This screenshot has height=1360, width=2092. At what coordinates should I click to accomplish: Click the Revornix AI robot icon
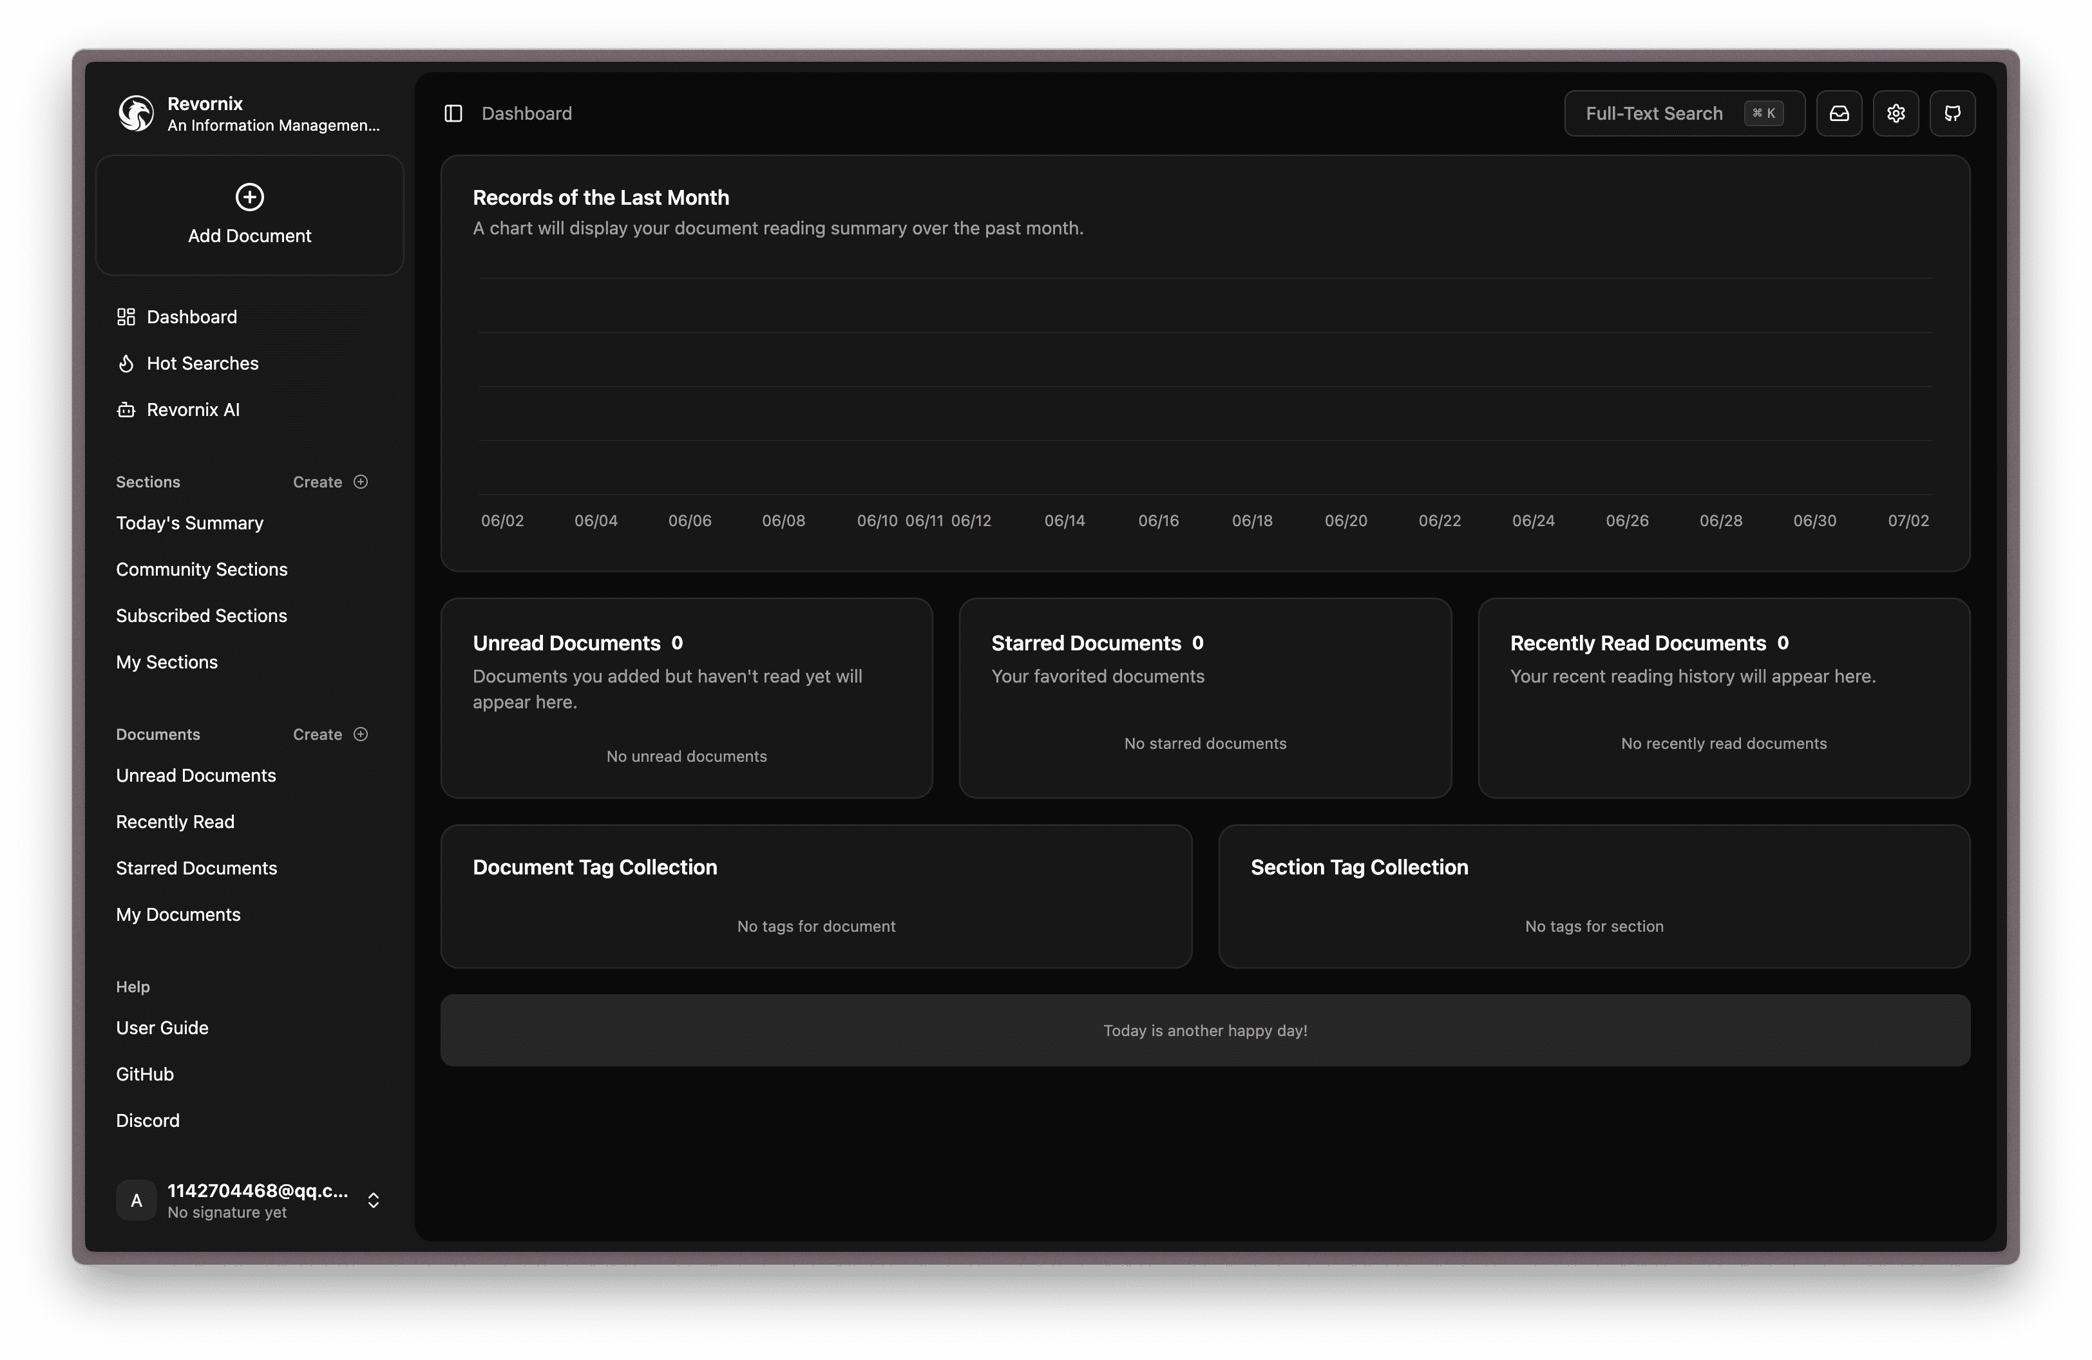click(127, 410)
